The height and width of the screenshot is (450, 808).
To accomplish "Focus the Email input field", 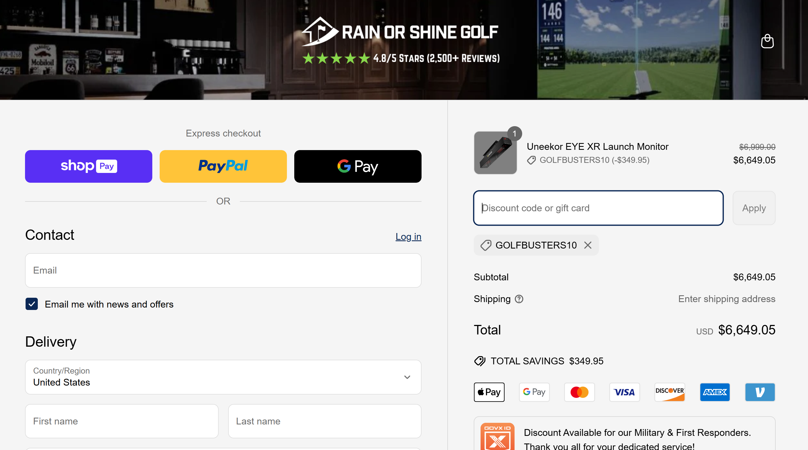I will click(x=223, y=270).
